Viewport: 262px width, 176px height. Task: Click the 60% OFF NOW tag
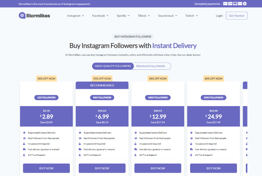pyautogui.click(x=214, y=79)
